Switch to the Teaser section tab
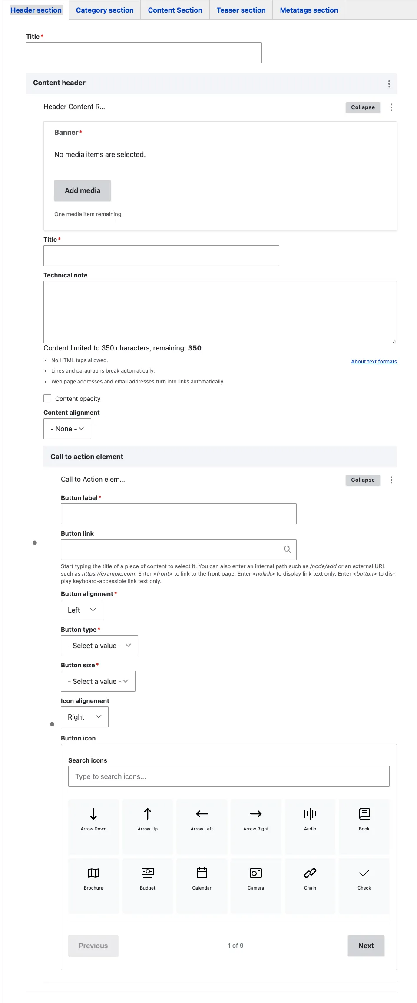This screenshot has width=417, height=1003. 241,10
